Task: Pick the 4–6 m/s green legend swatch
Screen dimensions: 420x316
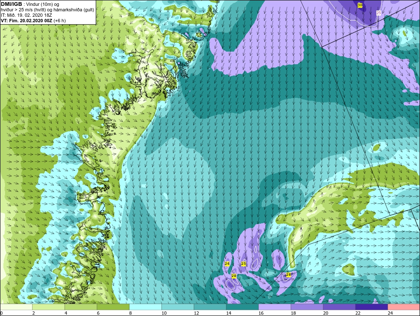Action: (x=81, y=307)
